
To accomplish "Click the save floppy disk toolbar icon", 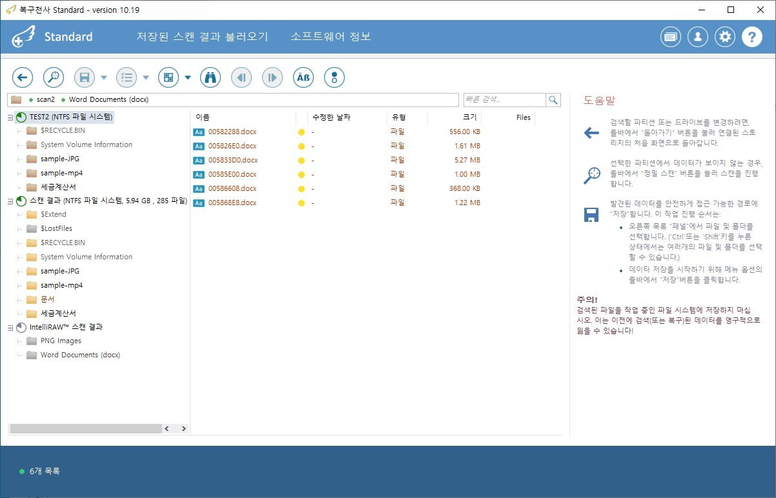I will click(85, 77).
